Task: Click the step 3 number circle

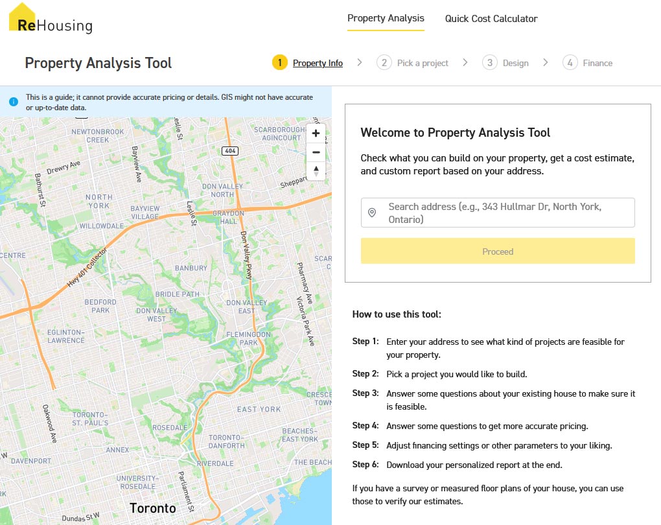Action: point(490,62)
